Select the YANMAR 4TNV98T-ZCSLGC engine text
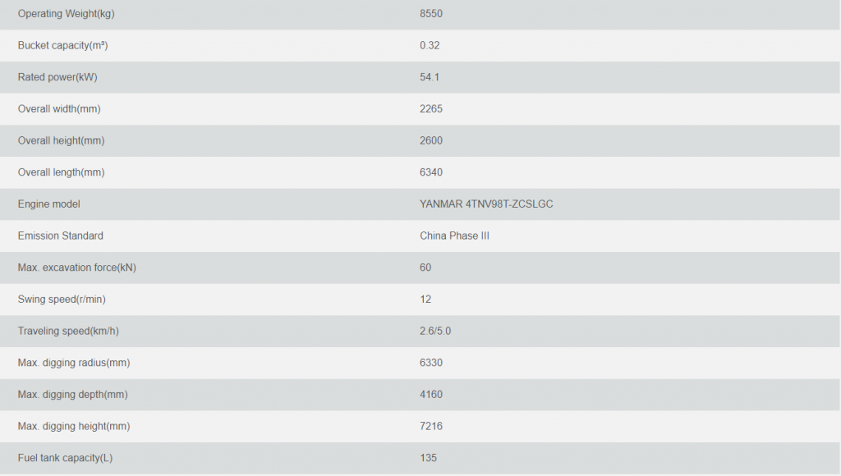Viewport: 841px width, 476px height. (486, 204)
